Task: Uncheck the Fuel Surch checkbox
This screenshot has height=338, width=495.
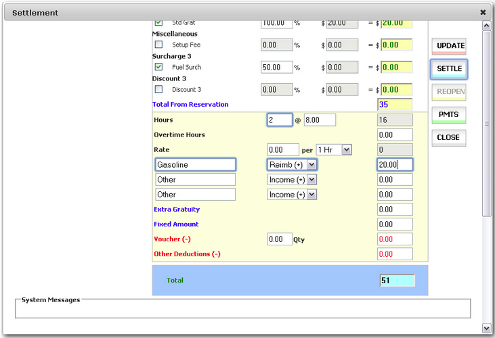Action: point(158,67)
